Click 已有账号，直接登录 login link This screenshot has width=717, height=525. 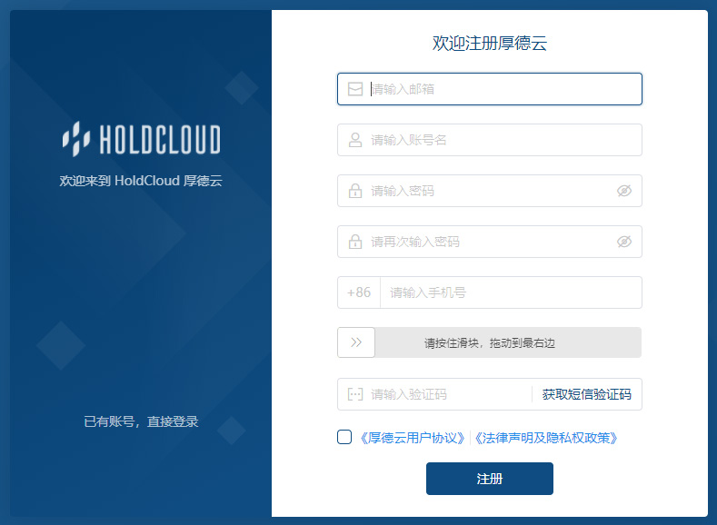point(141,421)
